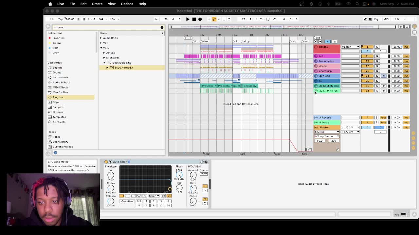The image size is (419, 235).
Task: Select the bandpass filter type
Action: point(133,196)
